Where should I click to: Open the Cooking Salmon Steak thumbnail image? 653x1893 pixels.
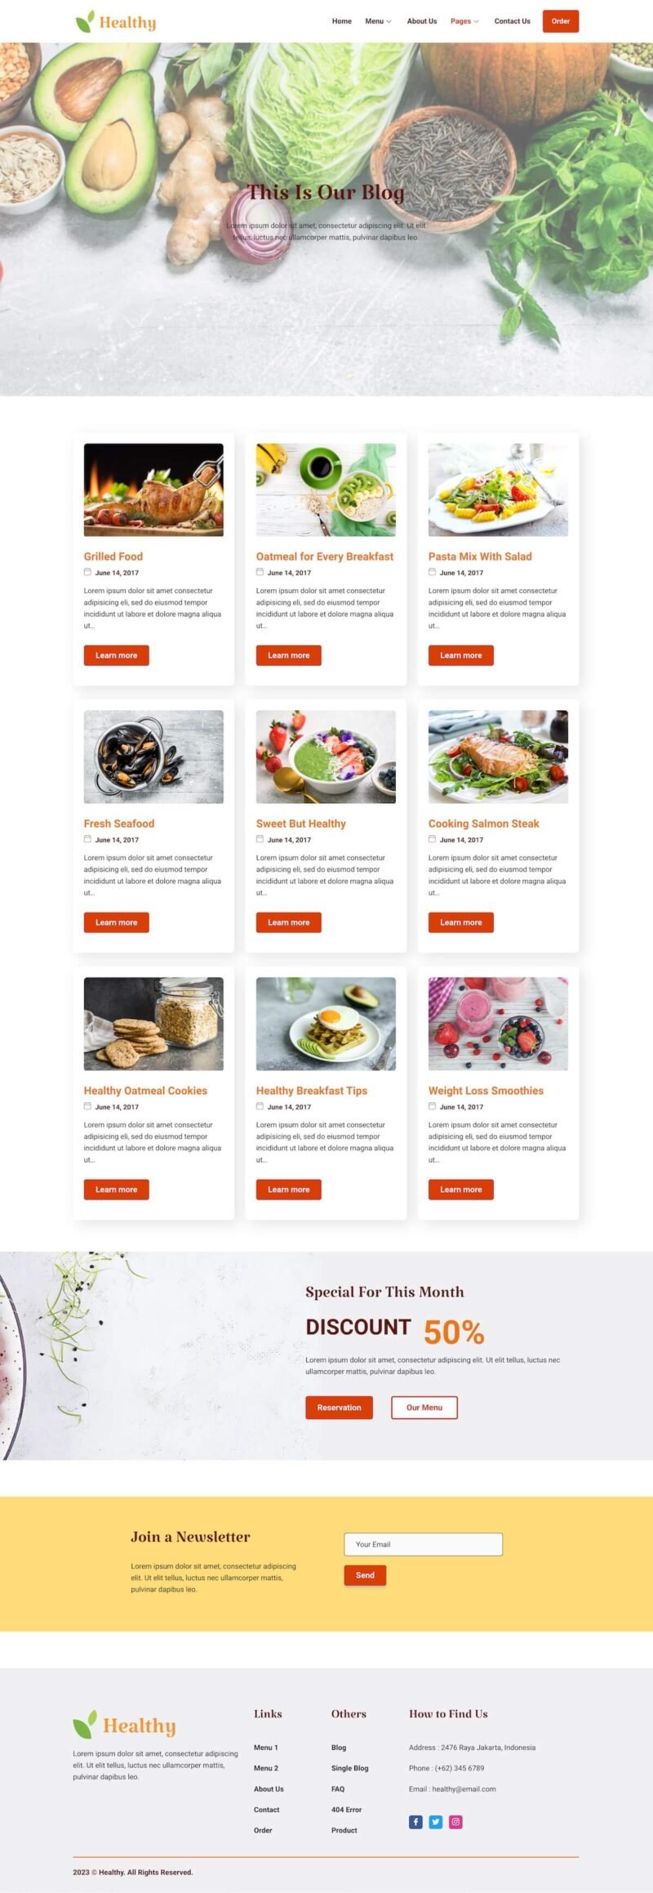(x=498, y=757)
